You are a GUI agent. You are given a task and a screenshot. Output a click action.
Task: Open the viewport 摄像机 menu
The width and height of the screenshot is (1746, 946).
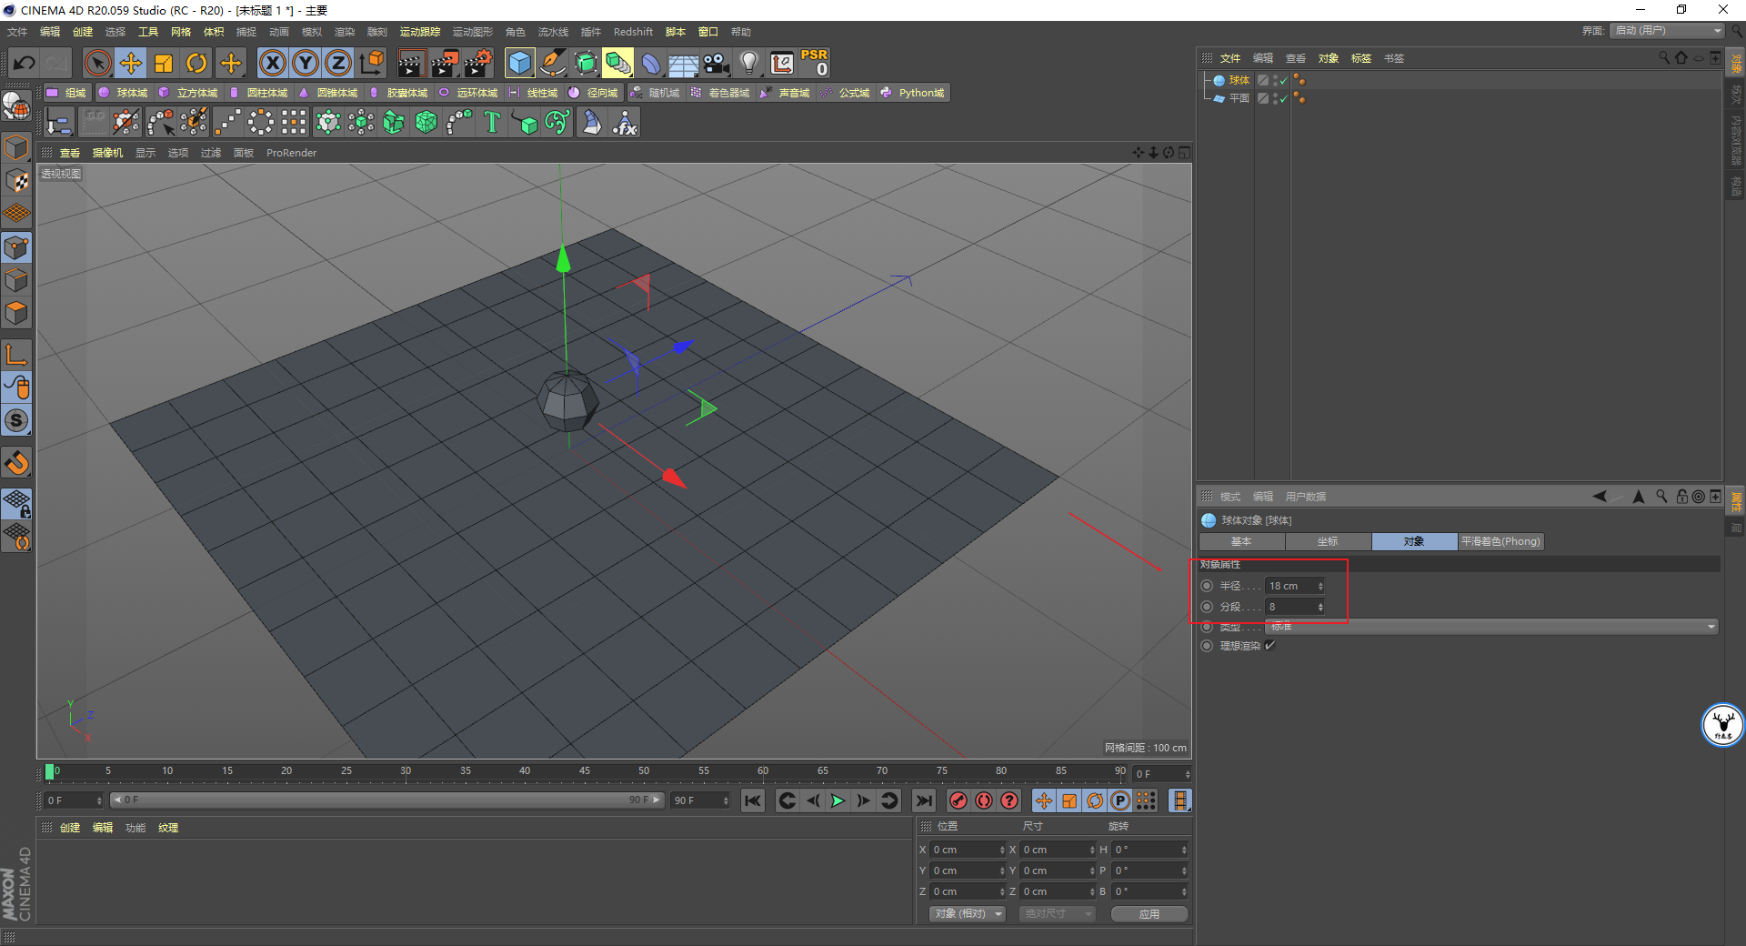(x=107, y=153)
